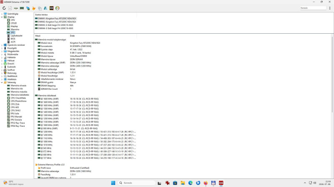The width and height of the screenshot is (334, 187).
Task: Open the report document icon in toolbar
Action: pos(10,8)
